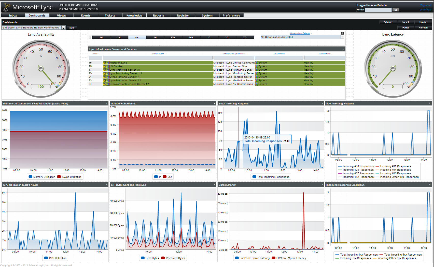Screen dimensions: 434x267
Task: Click the Sign-out link
Action: pos(426,5)
